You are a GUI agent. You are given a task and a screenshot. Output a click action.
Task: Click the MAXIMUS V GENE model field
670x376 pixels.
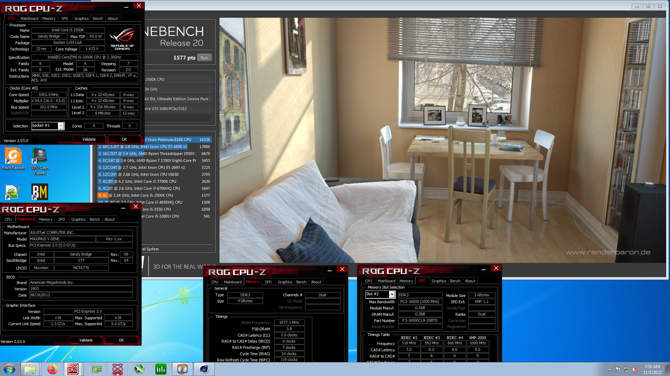(62, 239)
